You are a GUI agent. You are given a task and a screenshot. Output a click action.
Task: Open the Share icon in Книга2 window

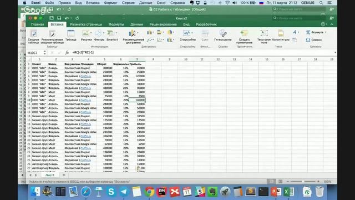tap(332, 18)
